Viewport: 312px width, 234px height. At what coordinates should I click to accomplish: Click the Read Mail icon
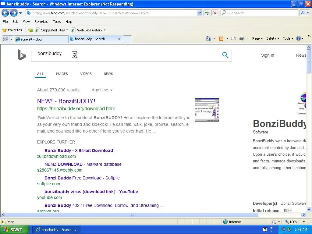tap(233, 38)
